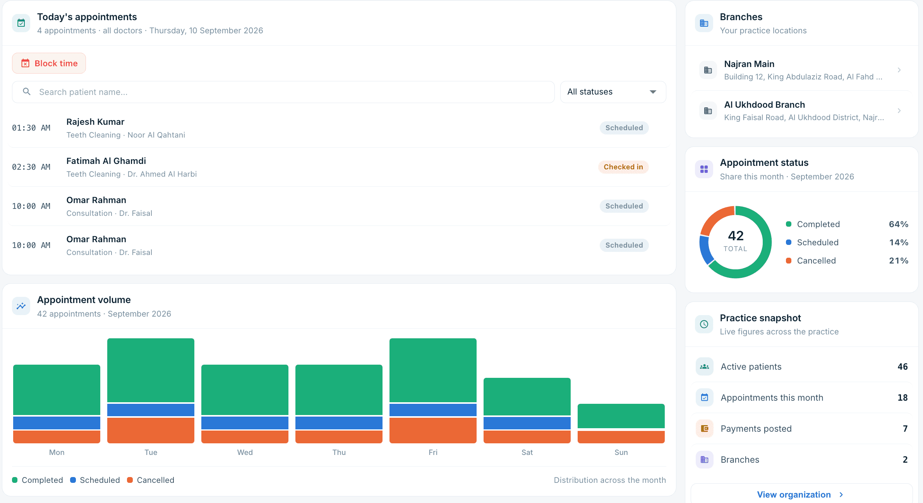923x503 pixels.
Task: Click the Branches row icon in Practice snapshot
Action: pos(705,460)
